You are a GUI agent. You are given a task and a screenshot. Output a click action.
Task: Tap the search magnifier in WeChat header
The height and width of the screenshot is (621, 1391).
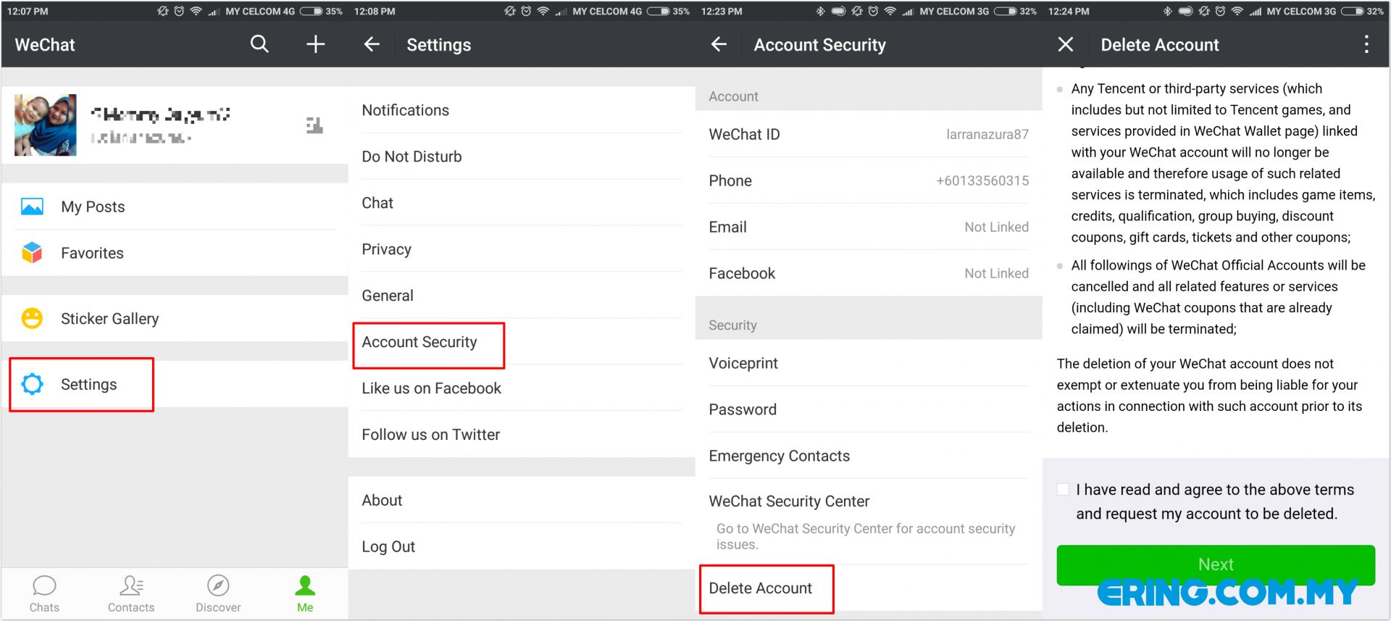259,44
